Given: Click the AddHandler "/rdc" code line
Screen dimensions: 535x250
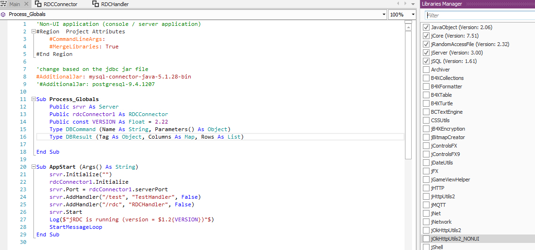Looking at the screenshot, I should click(122, 204).
